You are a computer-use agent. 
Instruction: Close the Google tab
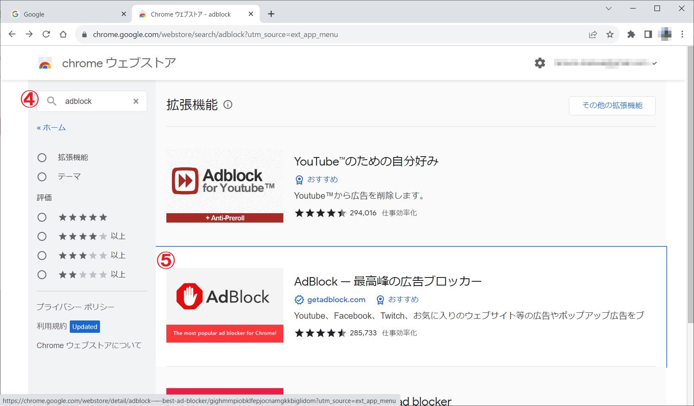coord(124,14)
